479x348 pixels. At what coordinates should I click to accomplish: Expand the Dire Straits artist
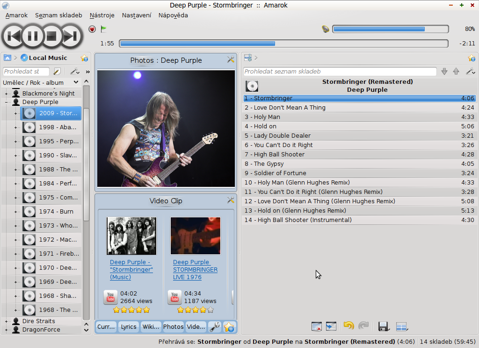(x=6, y=321)
